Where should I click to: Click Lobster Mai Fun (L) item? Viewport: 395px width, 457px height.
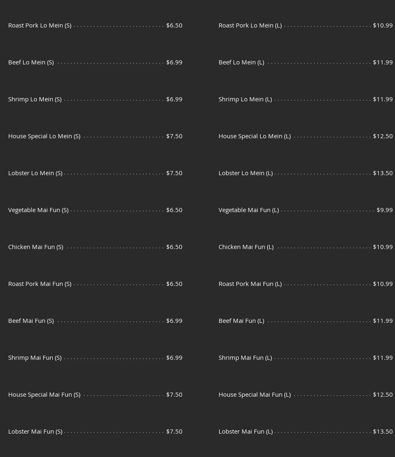click(x=245, y=432)
